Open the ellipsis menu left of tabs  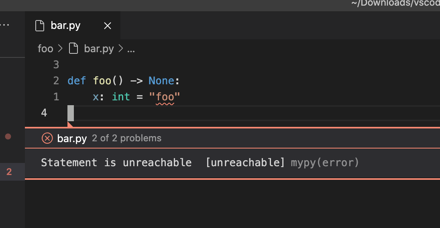5,25
